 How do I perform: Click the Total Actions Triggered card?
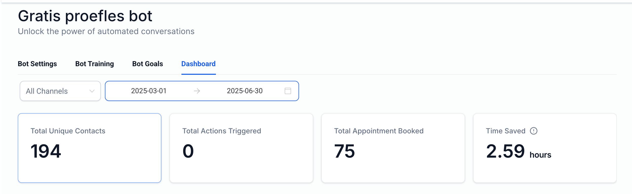tap(241, 148)
